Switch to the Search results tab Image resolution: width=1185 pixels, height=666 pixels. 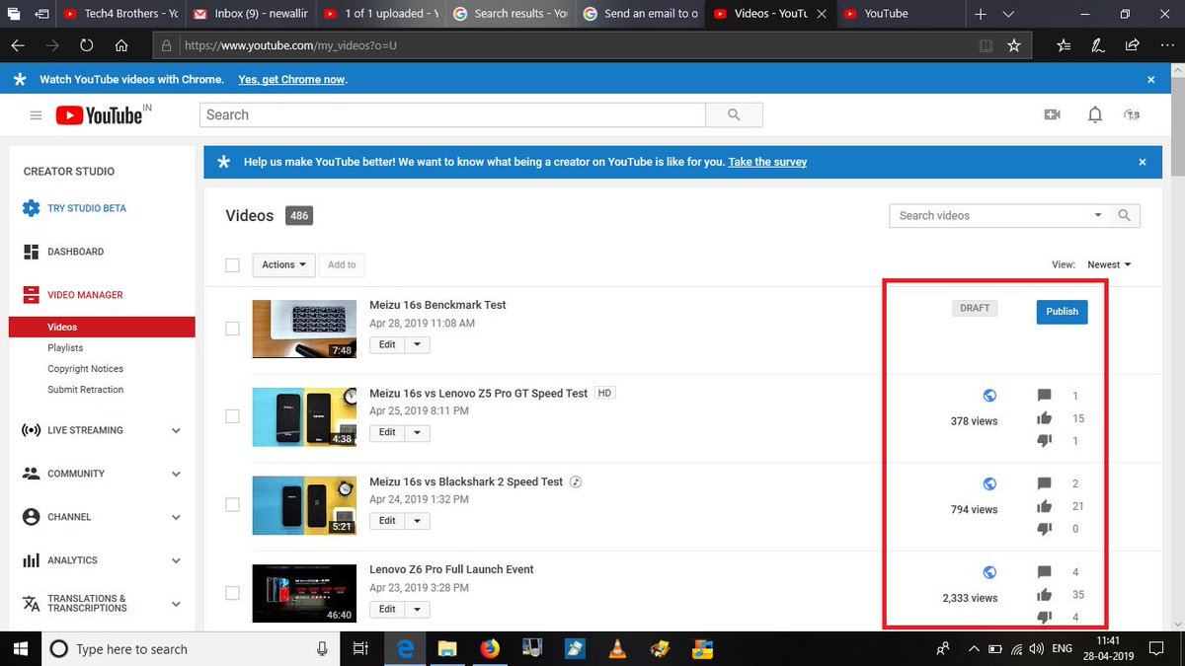tap(511, 14)
